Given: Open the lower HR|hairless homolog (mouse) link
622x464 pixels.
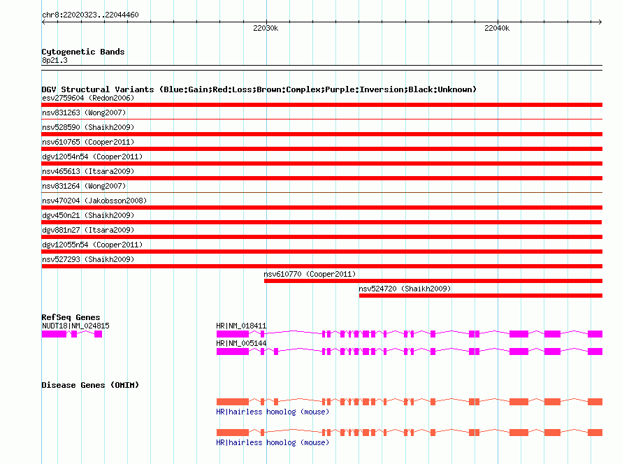Looking at the screenshot, I should pyautogui.click(x=273, y=442).
